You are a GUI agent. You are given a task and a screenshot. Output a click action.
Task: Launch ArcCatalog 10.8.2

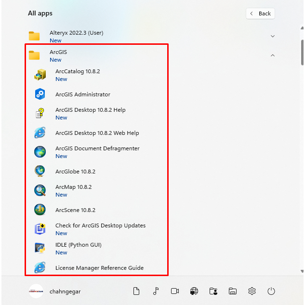(77, 75)
